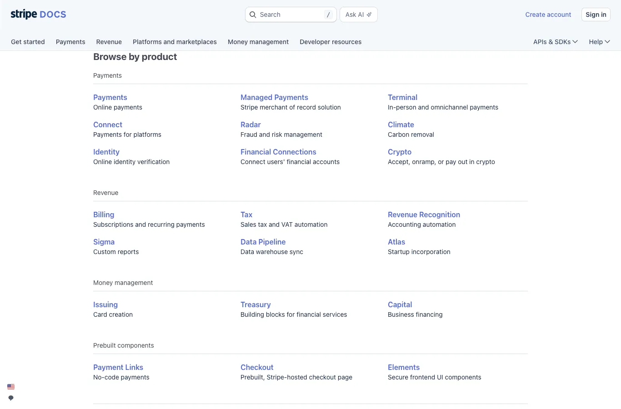The width and height of the screenshot is (621, 409).
Task: Open the Identity product link
Action: [x=106, y=152]
